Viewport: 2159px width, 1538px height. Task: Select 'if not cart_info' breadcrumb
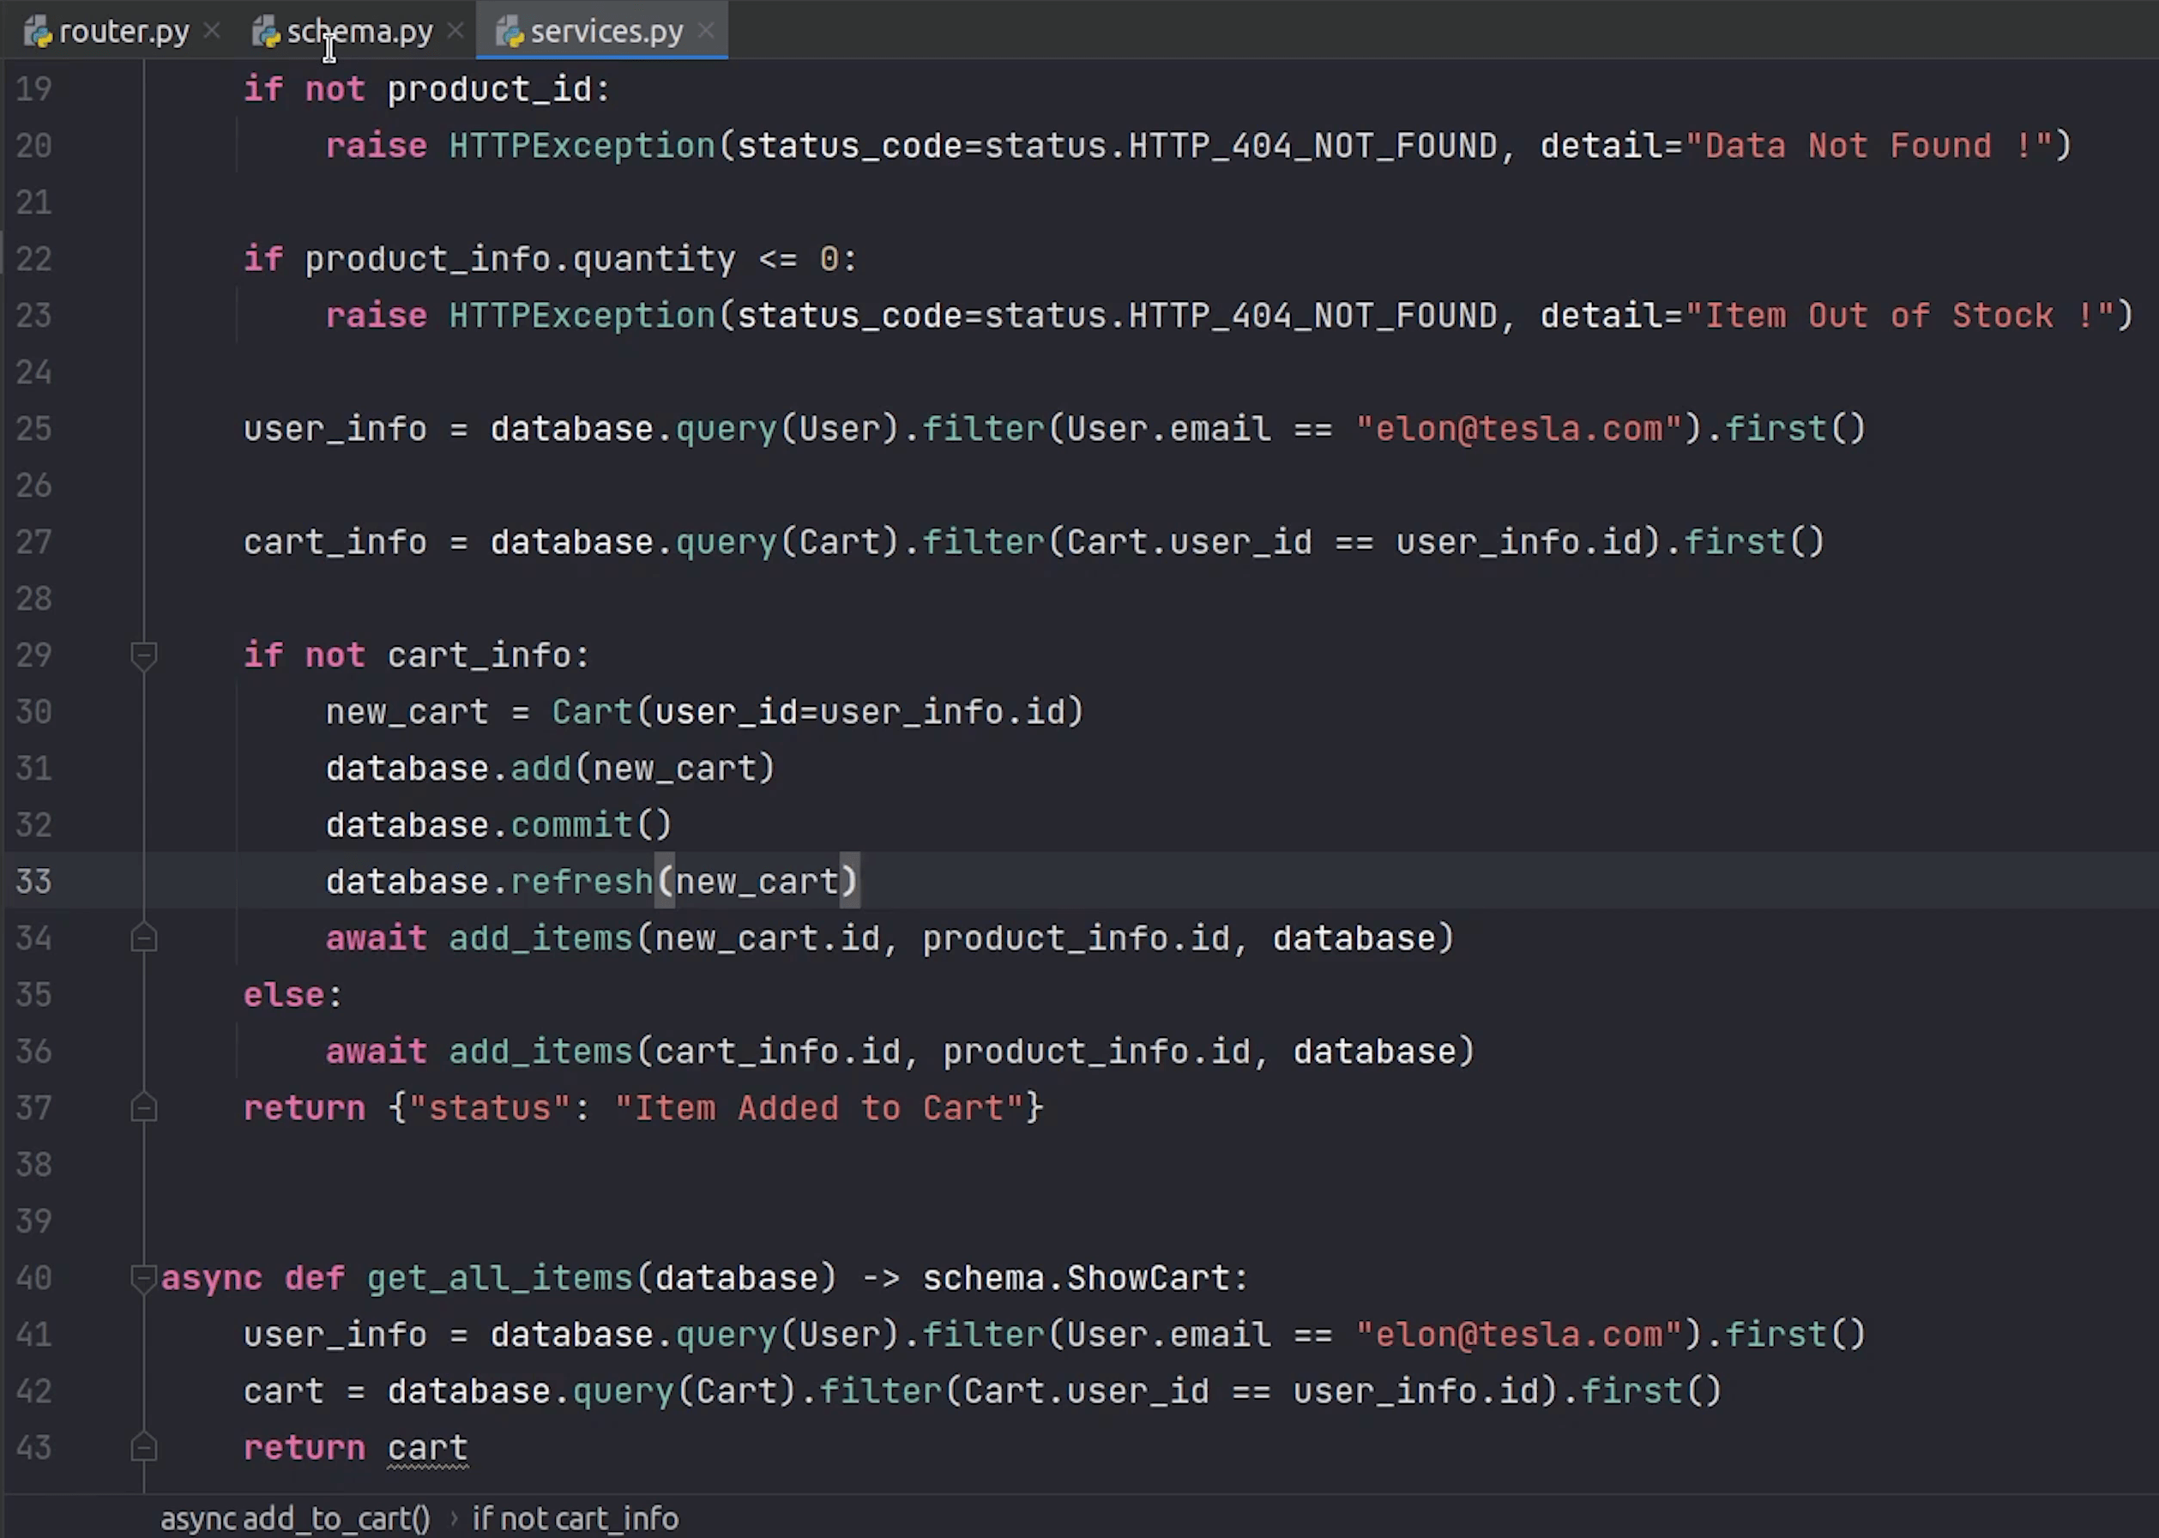575,1518
